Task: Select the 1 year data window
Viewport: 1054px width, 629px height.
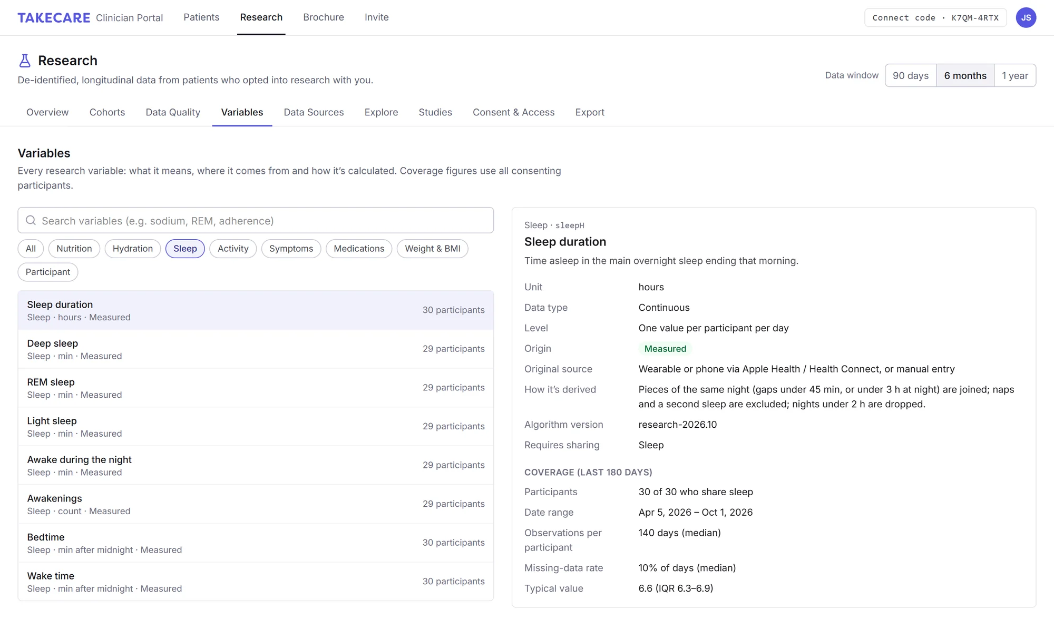Action: tap(1014, 75)
